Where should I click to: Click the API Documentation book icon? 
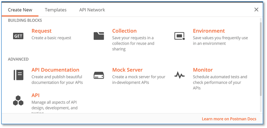[x=18, y=75]
